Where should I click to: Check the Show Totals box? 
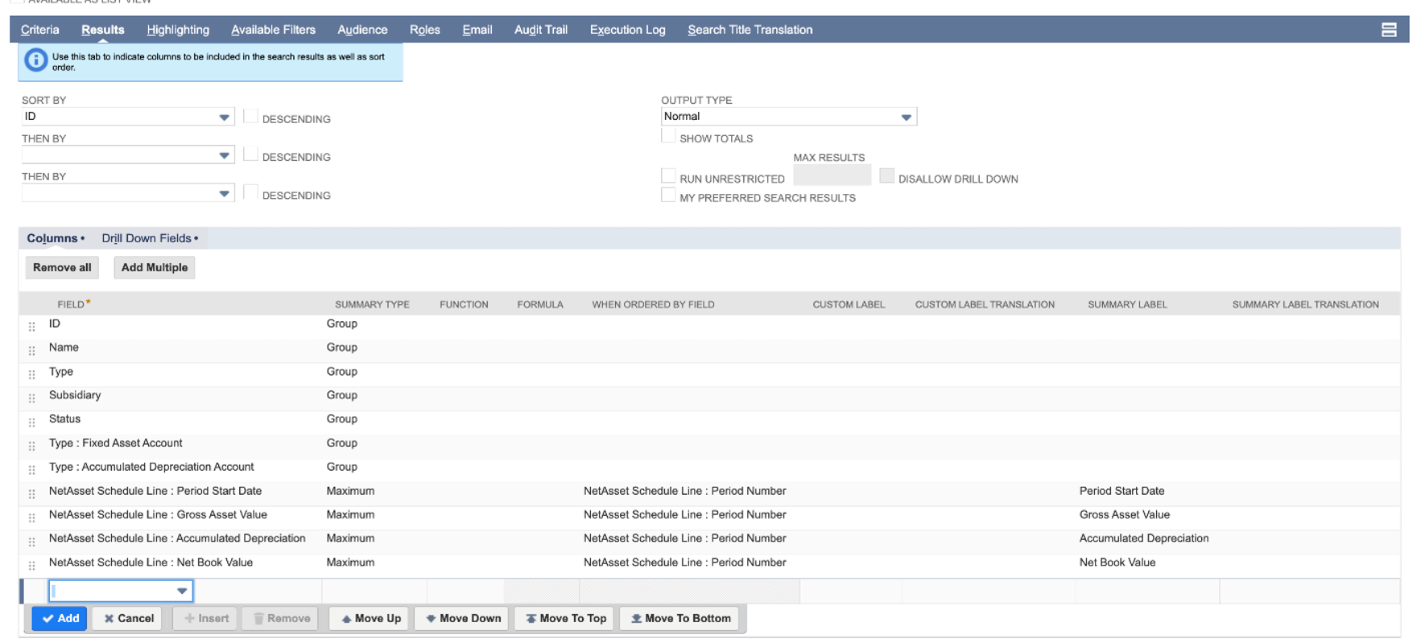click(668, 136)
